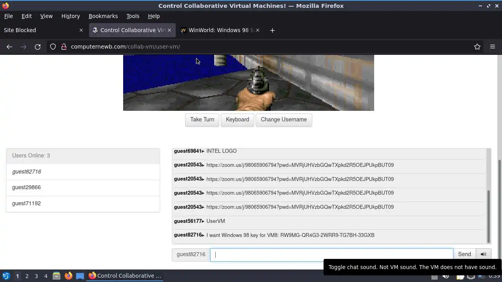Go back using the browser back arrow
502x282 pixels.
tap(9, 47)
